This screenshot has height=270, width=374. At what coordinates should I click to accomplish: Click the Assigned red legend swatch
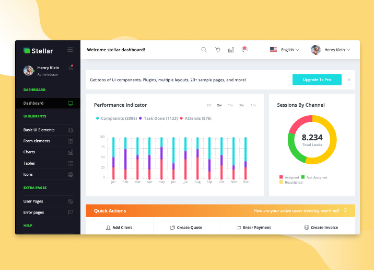[x=281, y=177]
